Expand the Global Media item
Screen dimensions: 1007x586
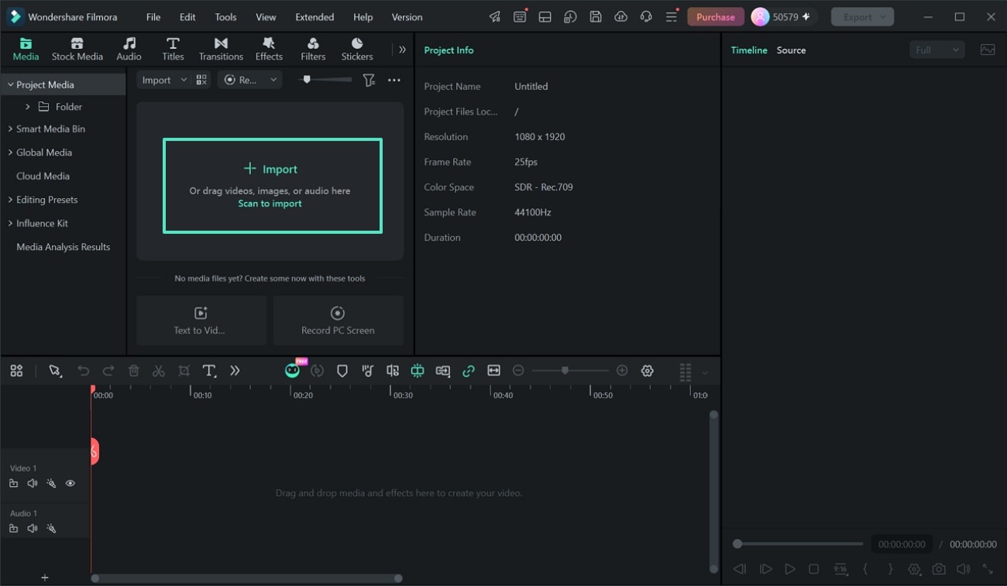[x=11, y=152]
